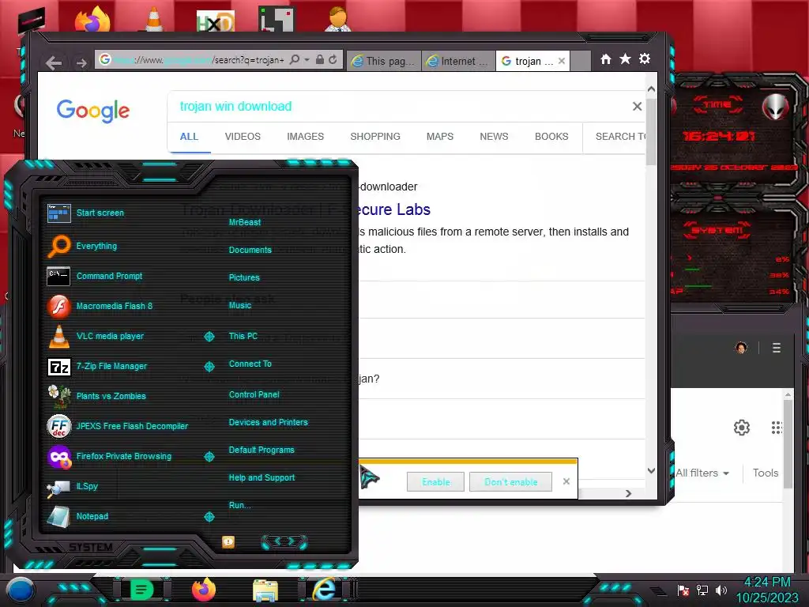Open the HxD desktop shortcut
Viewport: 809px width, 607px height.
[x=216, y=21]
